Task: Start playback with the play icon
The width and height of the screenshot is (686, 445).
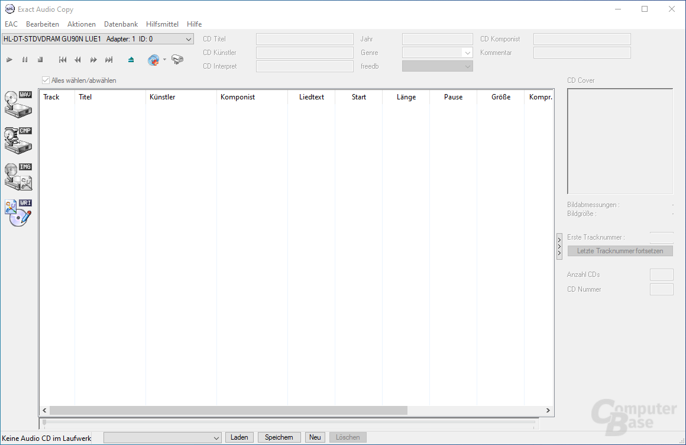Action: 9,59
